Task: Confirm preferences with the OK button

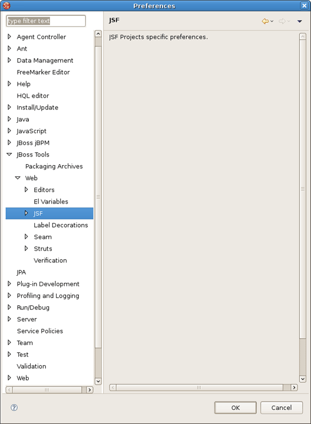Action: coord(236,408)
